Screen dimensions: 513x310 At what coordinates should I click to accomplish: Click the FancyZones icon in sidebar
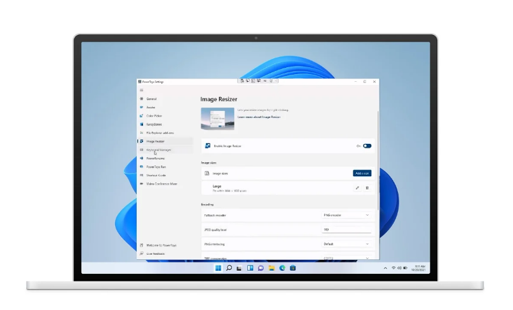[x=141, y=124]
